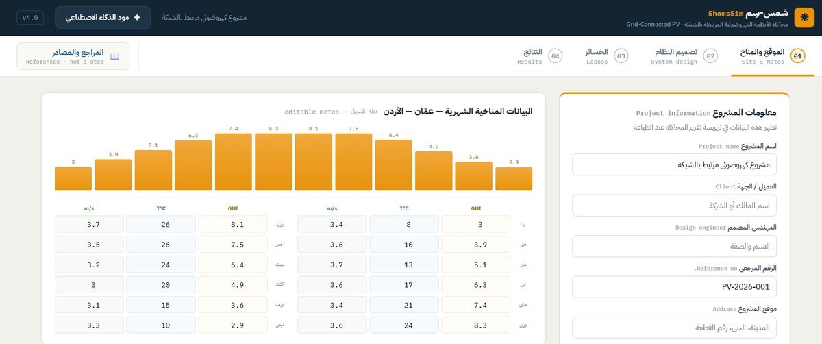Click the ShamsSim sun logo icon
The width and height of the screenshot is (822, 344).
(804, 17)
